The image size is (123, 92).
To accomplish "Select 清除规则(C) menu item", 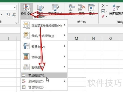I will (44, 81).
